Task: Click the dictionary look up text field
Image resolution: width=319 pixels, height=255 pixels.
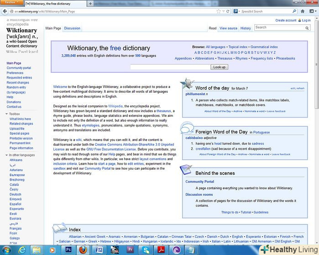Action: (x=170, y=67)
